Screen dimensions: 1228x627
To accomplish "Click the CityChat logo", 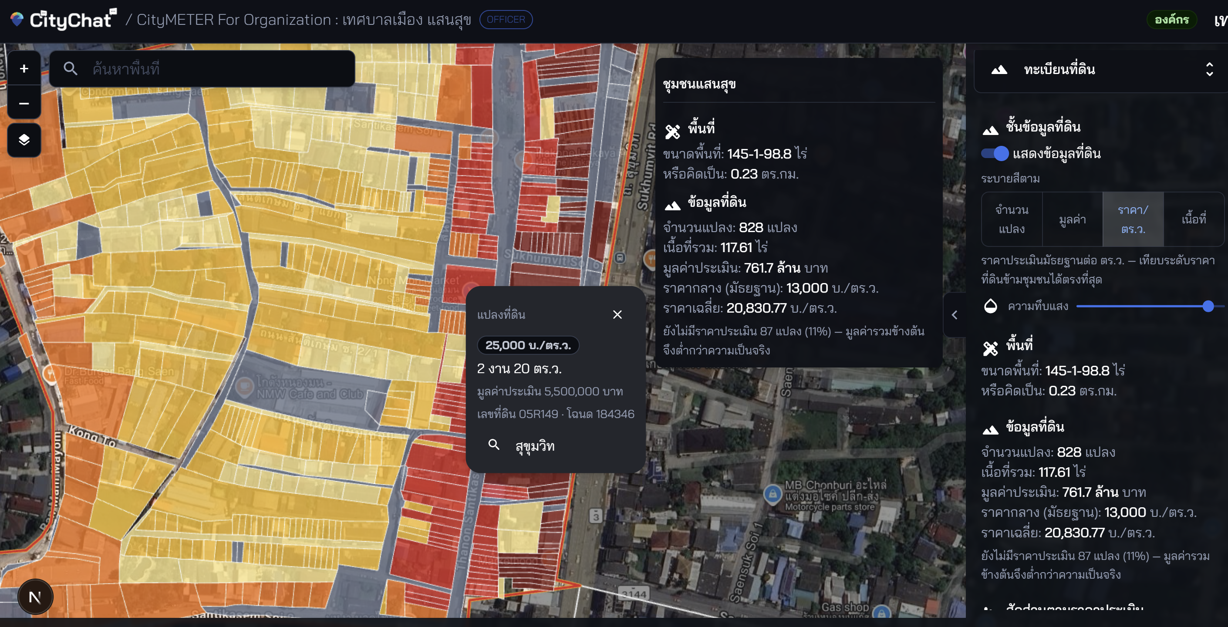I will (x=64, y=20).
